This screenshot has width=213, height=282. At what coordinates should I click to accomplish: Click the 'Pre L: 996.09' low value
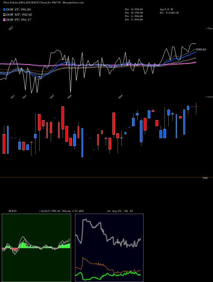[134, 16]
